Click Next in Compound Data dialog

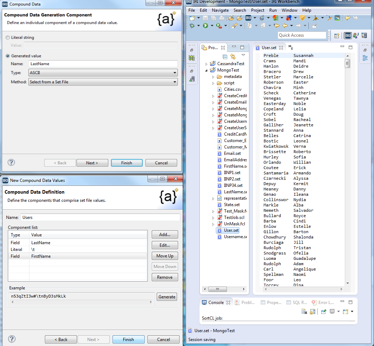click(92, 163)
